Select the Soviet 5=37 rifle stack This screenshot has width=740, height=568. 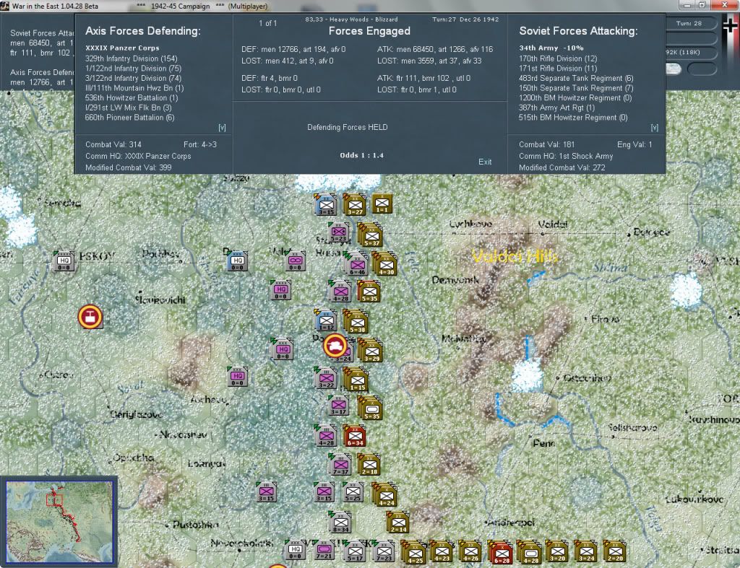tap(371, 235)
